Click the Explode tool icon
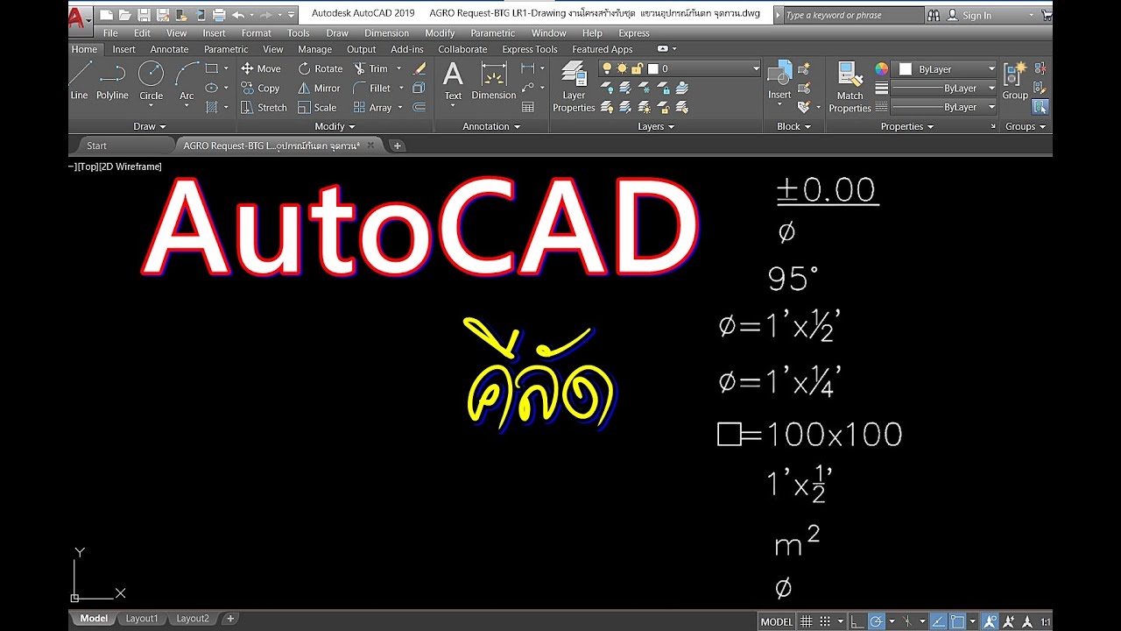This screenshot has width=1121, height=631. point(419,88)
